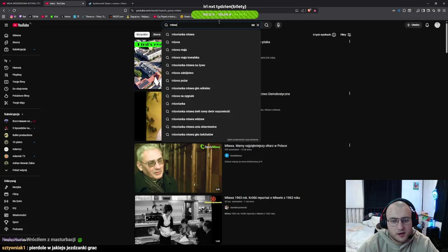Open the YouTube hamburger guide menu
Viewport: 448px width, 252px height.
[x=6, y=25]
